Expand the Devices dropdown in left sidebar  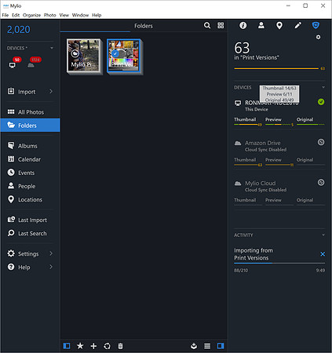[x=52, y=48]
